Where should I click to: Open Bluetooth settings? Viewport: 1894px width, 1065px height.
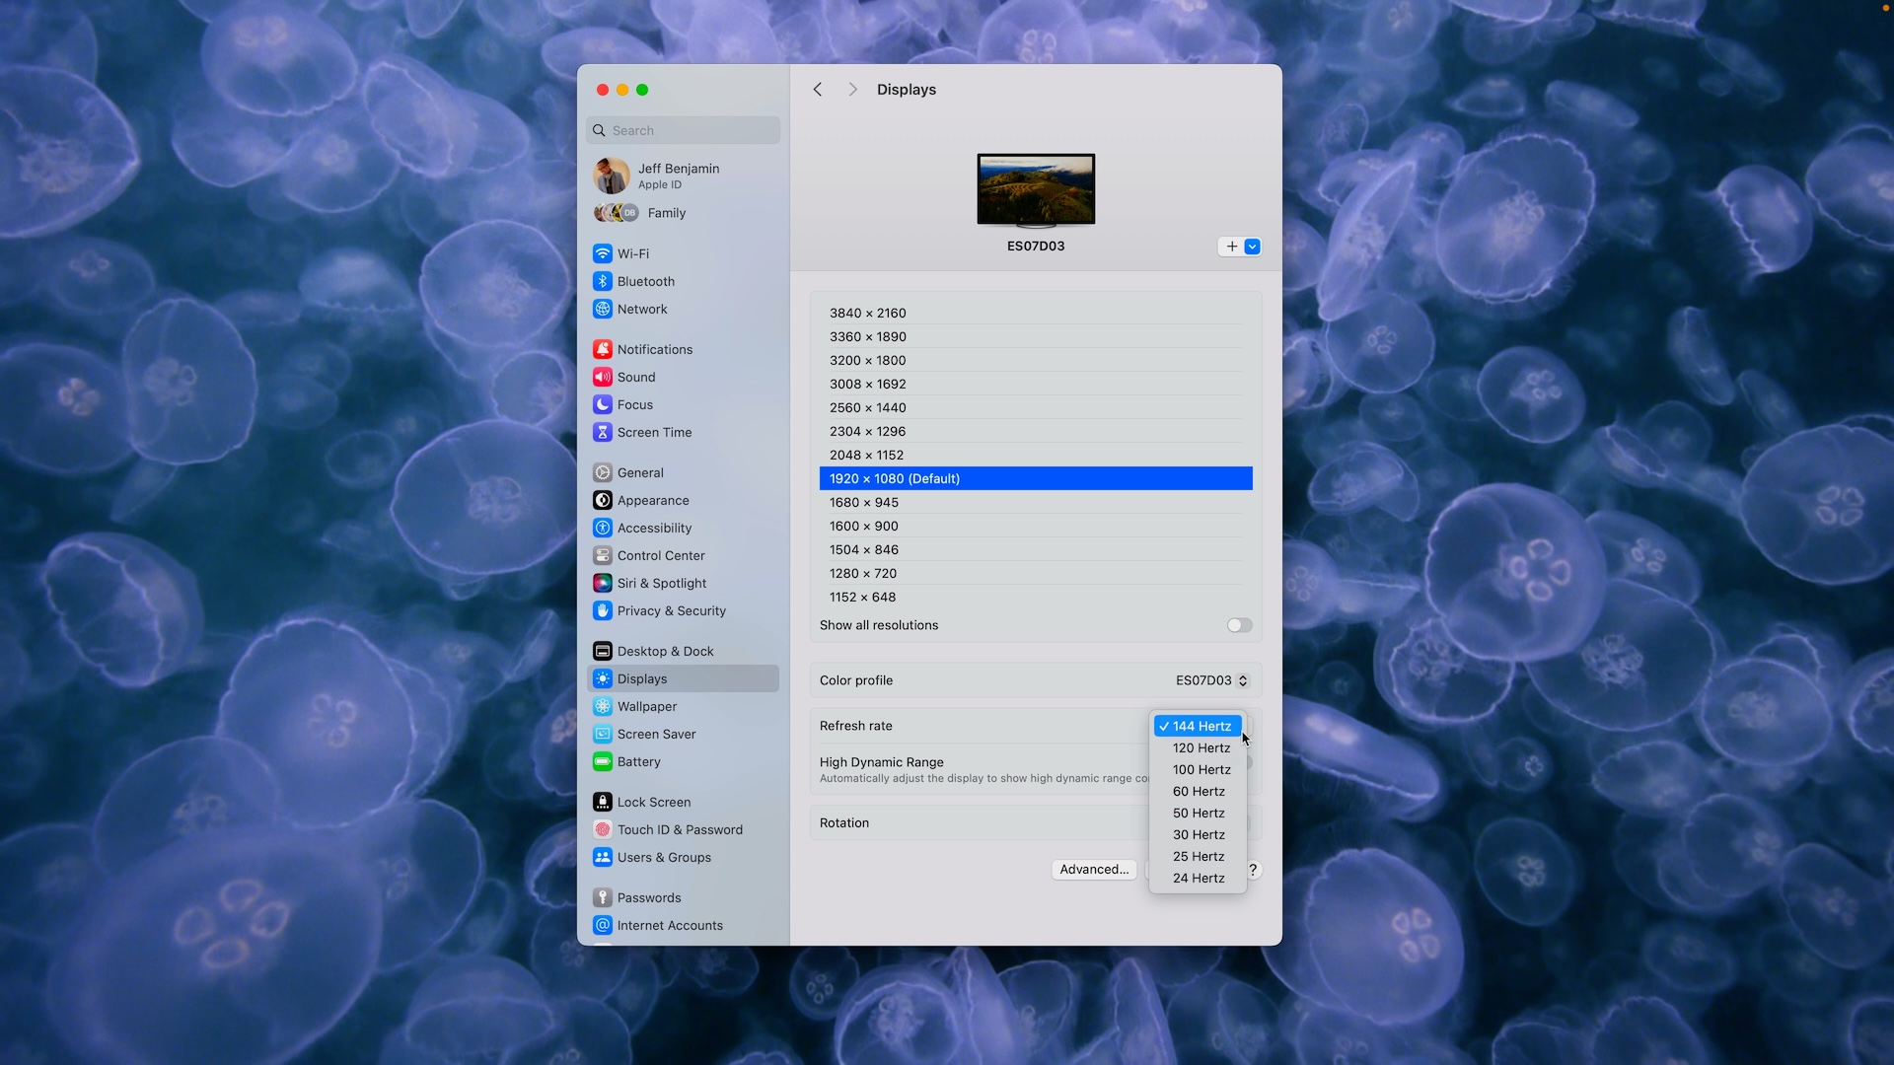pyautogui.click(x=644, y=281)
